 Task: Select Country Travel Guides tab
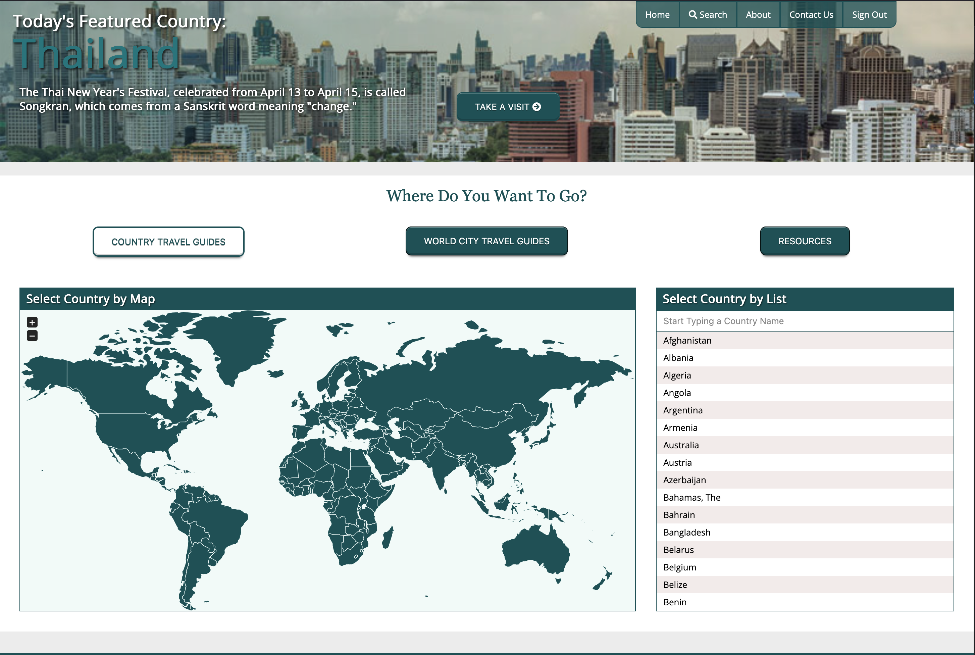click(x=168, y=242)
